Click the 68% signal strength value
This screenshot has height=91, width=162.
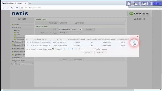123,42
